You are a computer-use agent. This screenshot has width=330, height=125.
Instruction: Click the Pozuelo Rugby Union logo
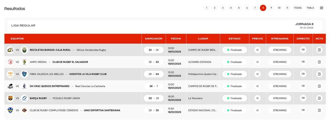pyautogui.click(x=24, y=98)
